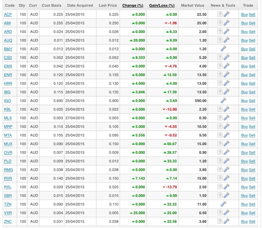Open the news document icon for EMX
262x228 pixels.
coord(220,66)
